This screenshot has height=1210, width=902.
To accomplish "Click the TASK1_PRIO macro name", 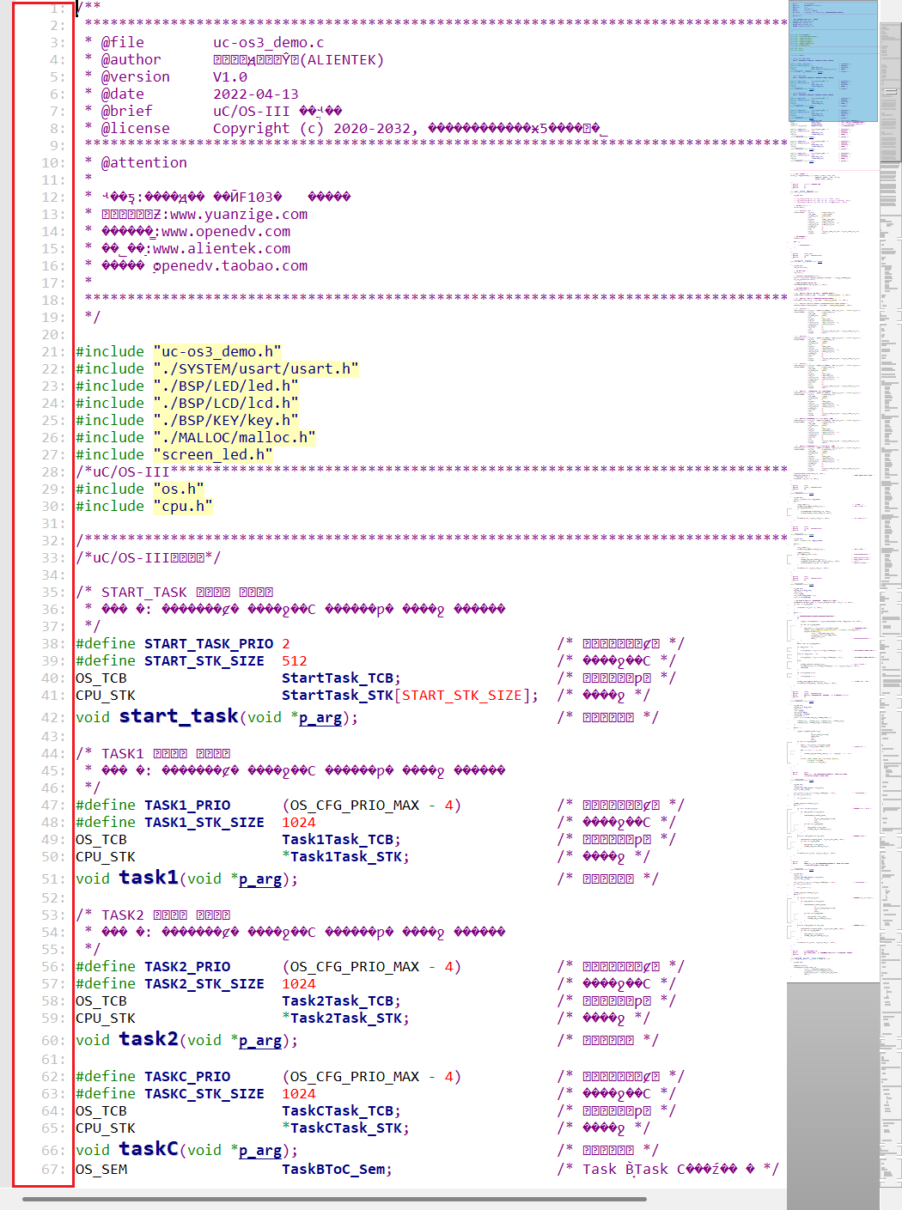I will click(x=187, y=805).
